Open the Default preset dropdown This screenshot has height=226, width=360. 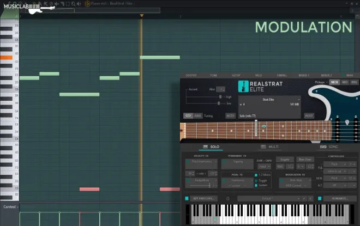pos(269,198)
